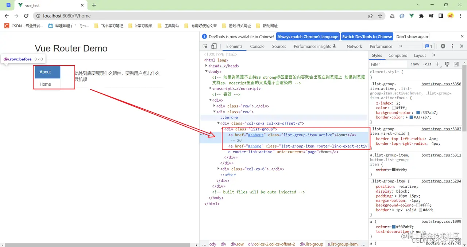This screenshot has height=247, width=467.
Task: Reload the page
Action: point(26,16)
